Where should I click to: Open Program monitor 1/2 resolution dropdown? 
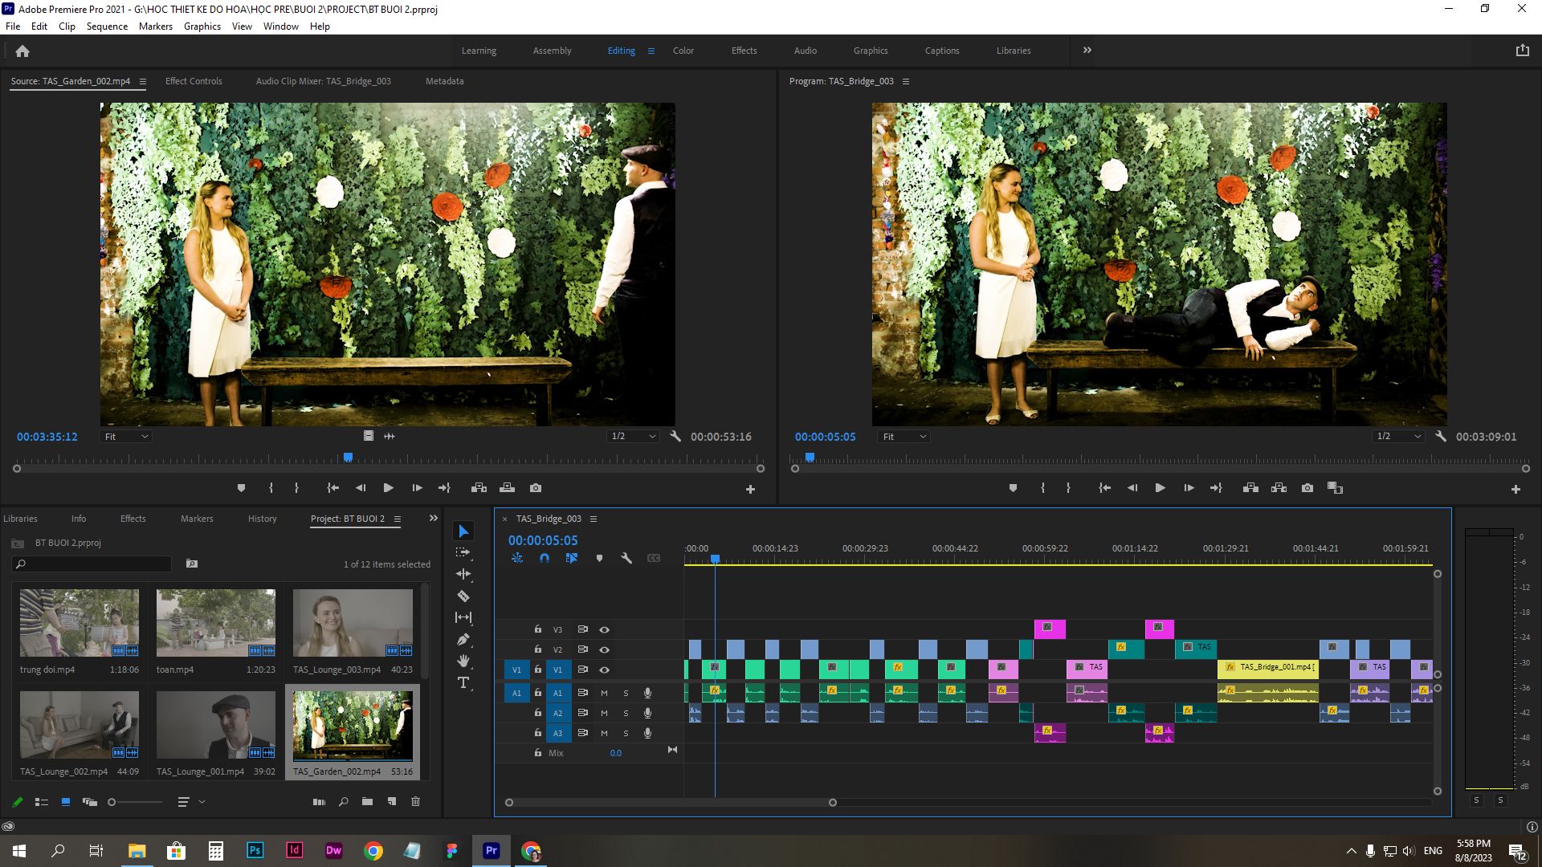tap(1398, 437)
